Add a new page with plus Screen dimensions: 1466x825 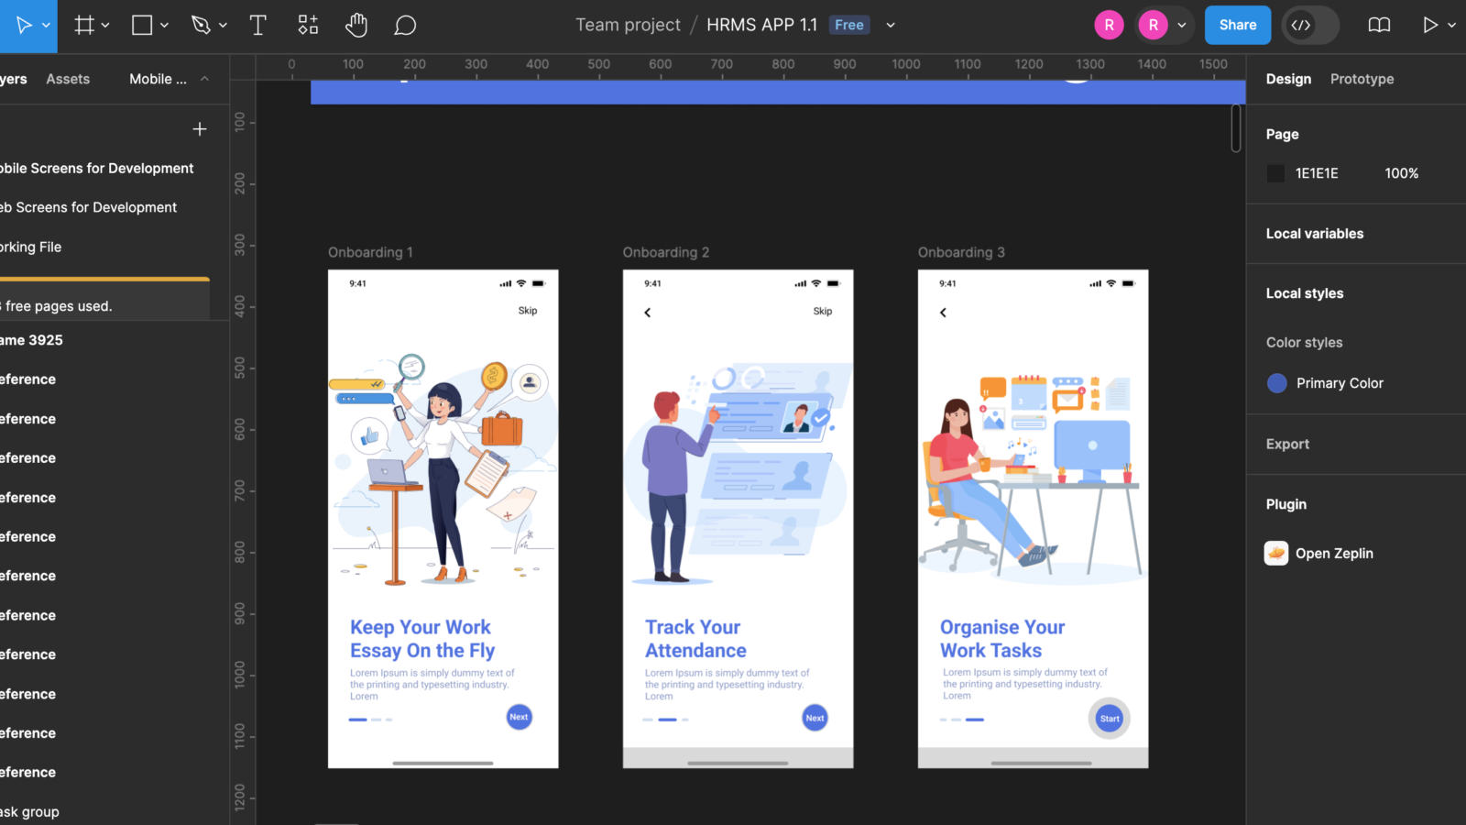pos(200,129)
